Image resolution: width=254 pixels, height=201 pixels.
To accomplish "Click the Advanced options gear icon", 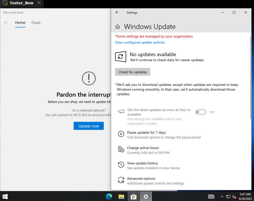I will coord(121,180).
